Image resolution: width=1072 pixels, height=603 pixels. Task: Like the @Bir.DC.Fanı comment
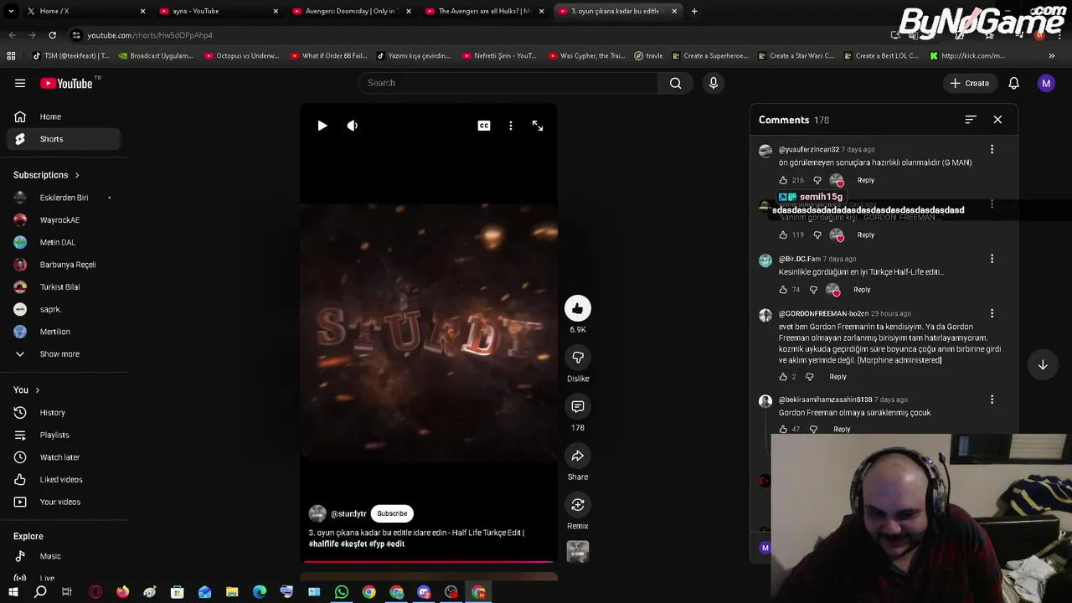pyautogui.click(x=783, y=290)
